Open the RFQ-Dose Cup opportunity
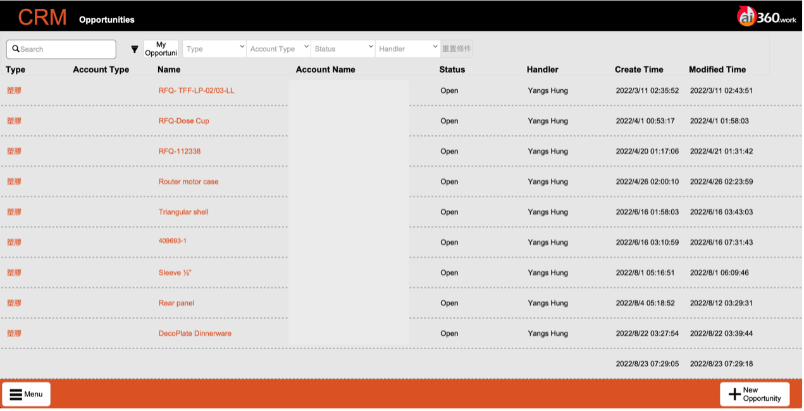 [183, 121]
